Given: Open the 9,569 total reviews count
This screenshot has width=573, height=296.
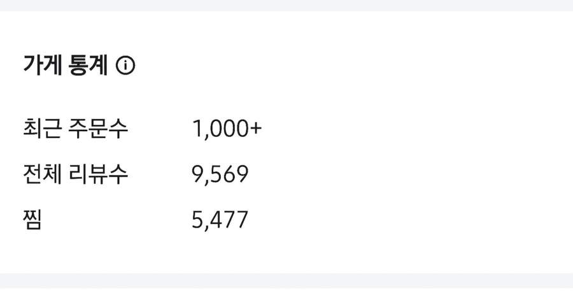Looking at the screenshot, I should pos(220,174).
